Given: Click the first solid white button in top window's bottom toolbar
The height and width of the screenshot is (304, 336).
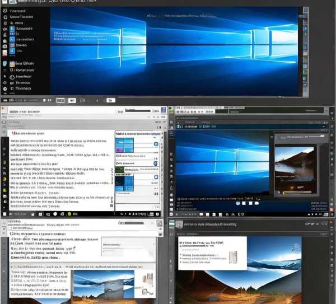Looking at the screenshot, I should click(72, 100).
